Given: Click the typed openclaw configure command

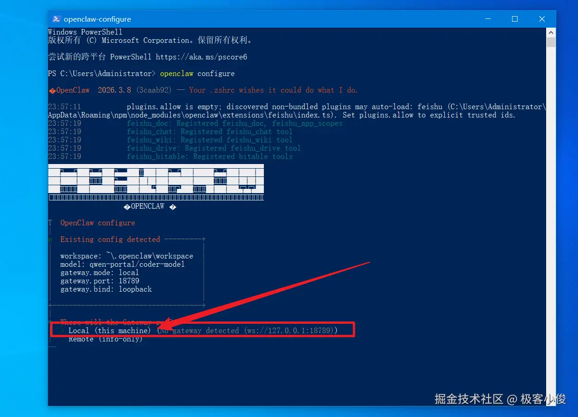Looking at the screenshot, I should tap(197, 73).
